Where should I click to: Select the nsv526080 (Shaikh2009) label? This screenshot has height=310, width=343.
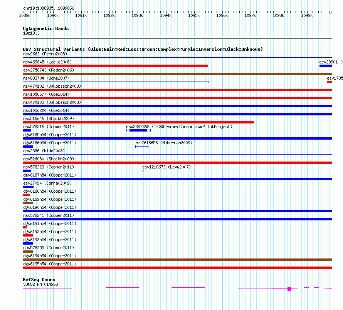[x=49, y=159]
